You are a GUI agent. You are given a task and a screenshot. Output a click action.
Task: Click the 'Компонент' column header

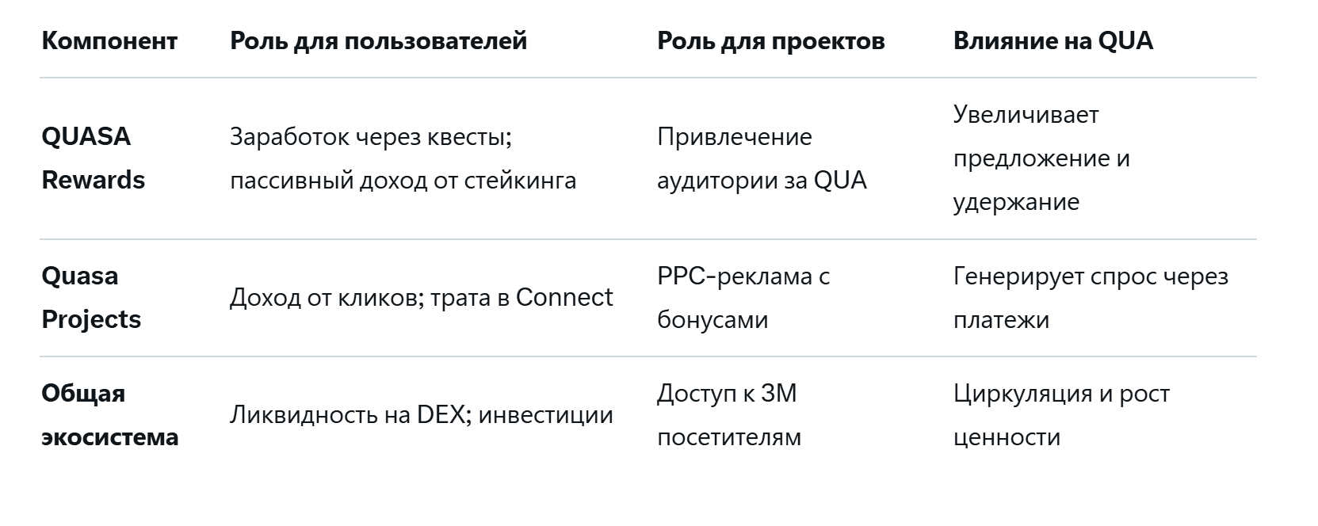(x=109, y=40)
